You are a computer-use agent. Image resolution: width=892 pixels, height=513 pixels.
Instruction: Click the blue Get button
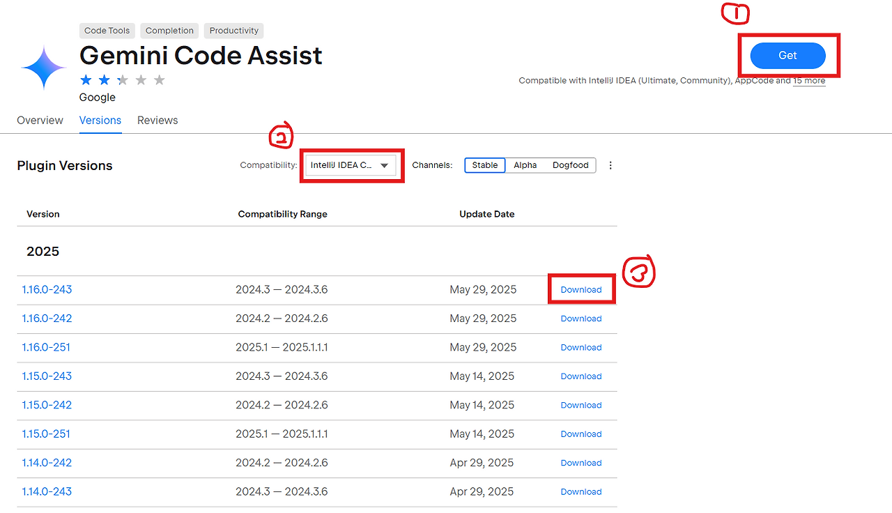click(x=787, y=56)
